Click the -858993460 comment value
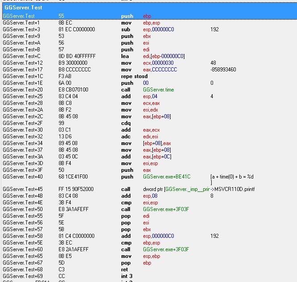 (x=223, y=70)
